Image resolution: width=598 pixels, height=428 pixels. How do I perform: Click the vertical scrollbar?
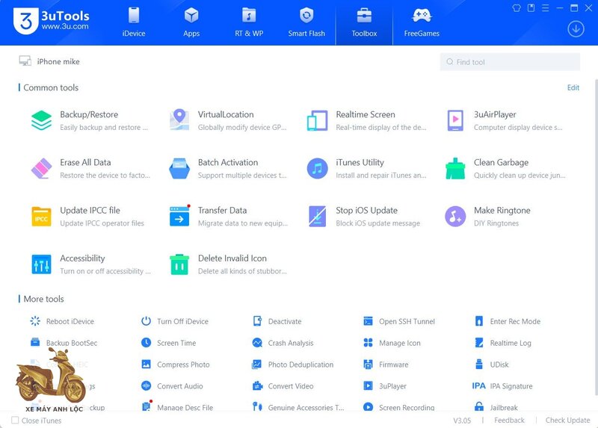(596, 237)
